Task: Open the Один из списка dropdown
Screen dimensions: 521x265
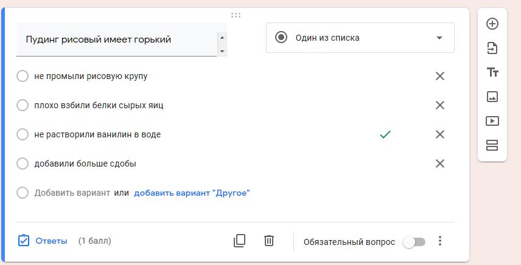Action: click(x=360, y=38)
